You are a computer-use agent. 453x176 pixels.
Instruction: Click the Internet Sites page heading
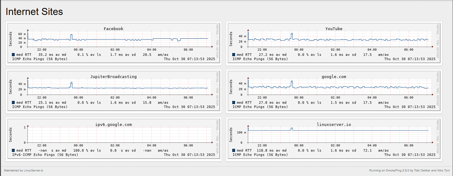(34, 12)
